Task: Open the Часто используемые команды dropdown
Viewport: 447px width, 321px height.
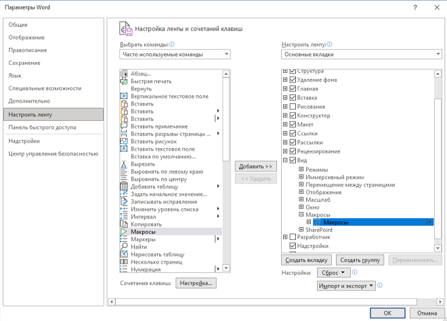Action: [x=175, y=54]
